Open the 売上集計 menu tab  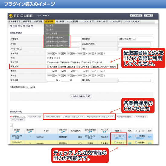60,21
